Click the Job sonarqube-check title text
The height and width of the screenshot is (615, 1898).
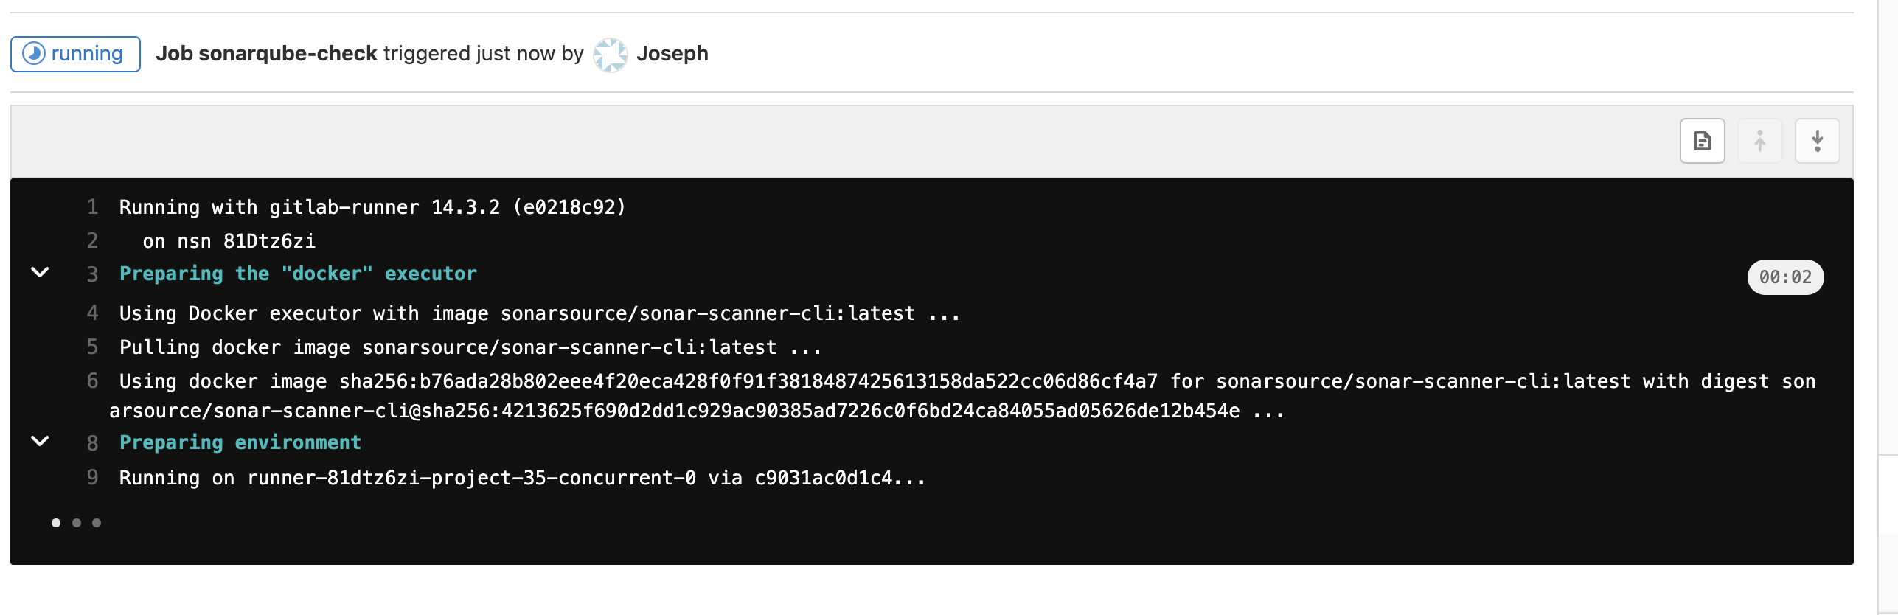(x=266, y=54)
